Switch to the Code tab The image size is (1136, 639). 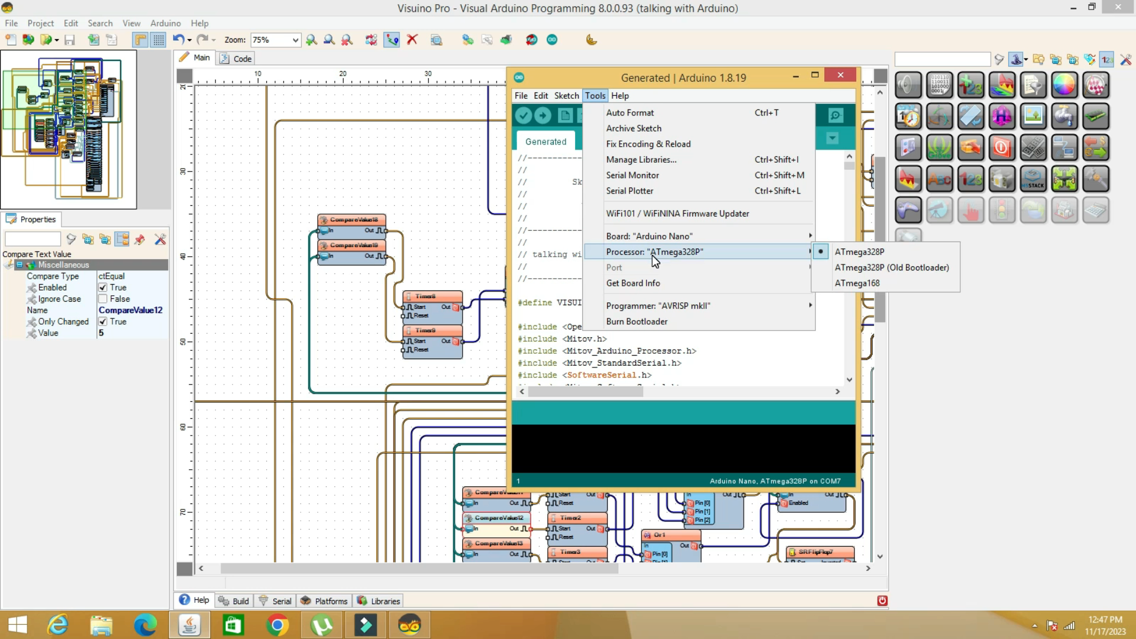(237, 59)
